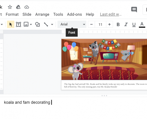Click the horizontal ruler above the slide
This screenshot has width=147, height=119.
click(x=104, y=32)
